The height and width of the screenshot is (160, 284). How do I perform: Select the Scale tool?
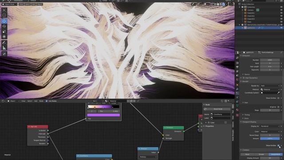(x=4, y=32)
